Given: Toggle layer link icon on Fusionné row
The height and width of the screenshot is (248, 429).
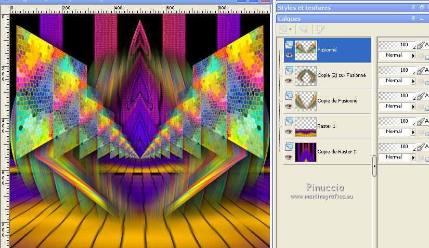Looking at the screenshot, I should pyautogui.click(x=421, y=45).
